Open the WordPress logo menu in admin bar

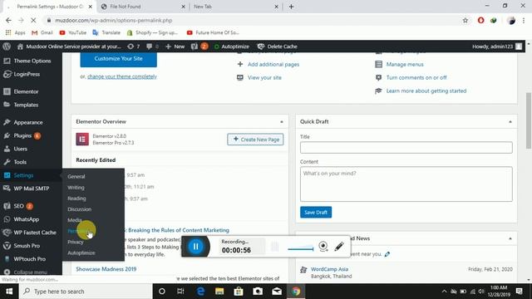(x=7, y=47)
